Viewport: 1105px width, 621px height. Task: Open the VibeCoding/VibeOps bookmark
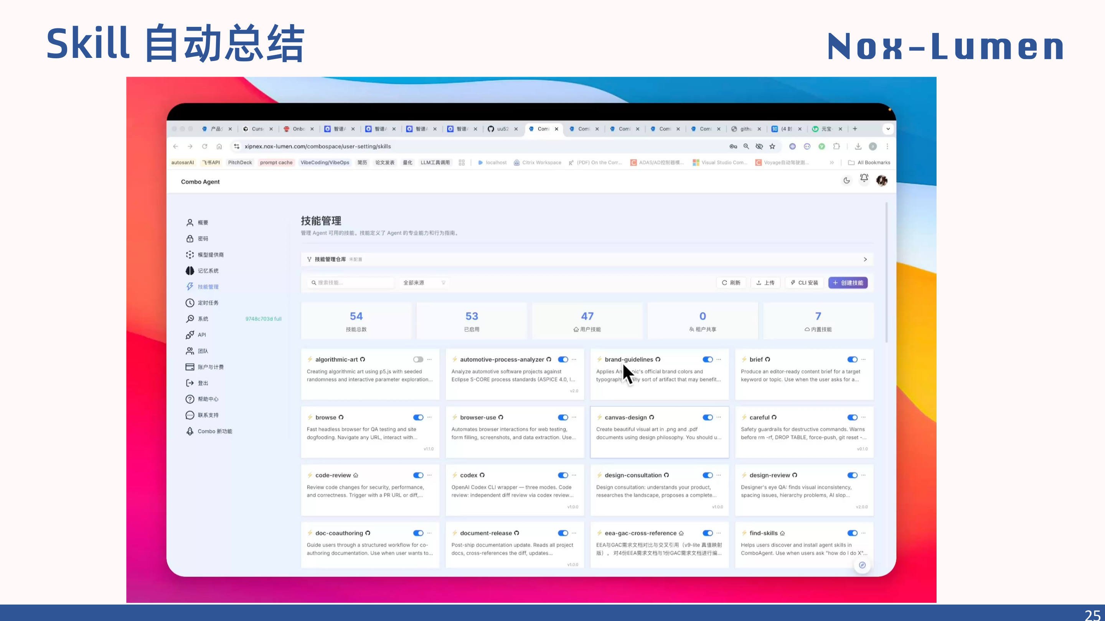(x=325, y=163)
